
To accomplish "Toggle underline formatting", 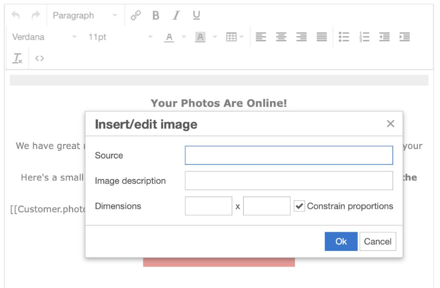I will pos(197,15).
